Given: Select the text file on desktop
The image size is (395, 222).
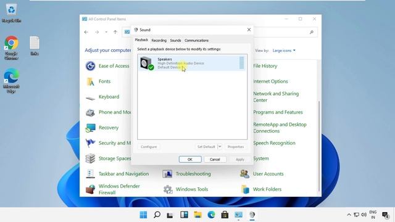Looking at the screenshot, I should (35, 46).
